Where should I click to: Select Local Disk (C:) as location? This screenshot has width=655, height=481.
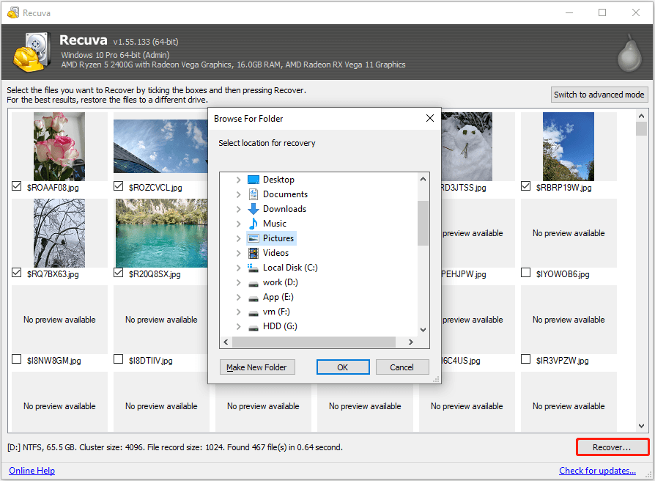pyautogui.click(x=290, y=268)
